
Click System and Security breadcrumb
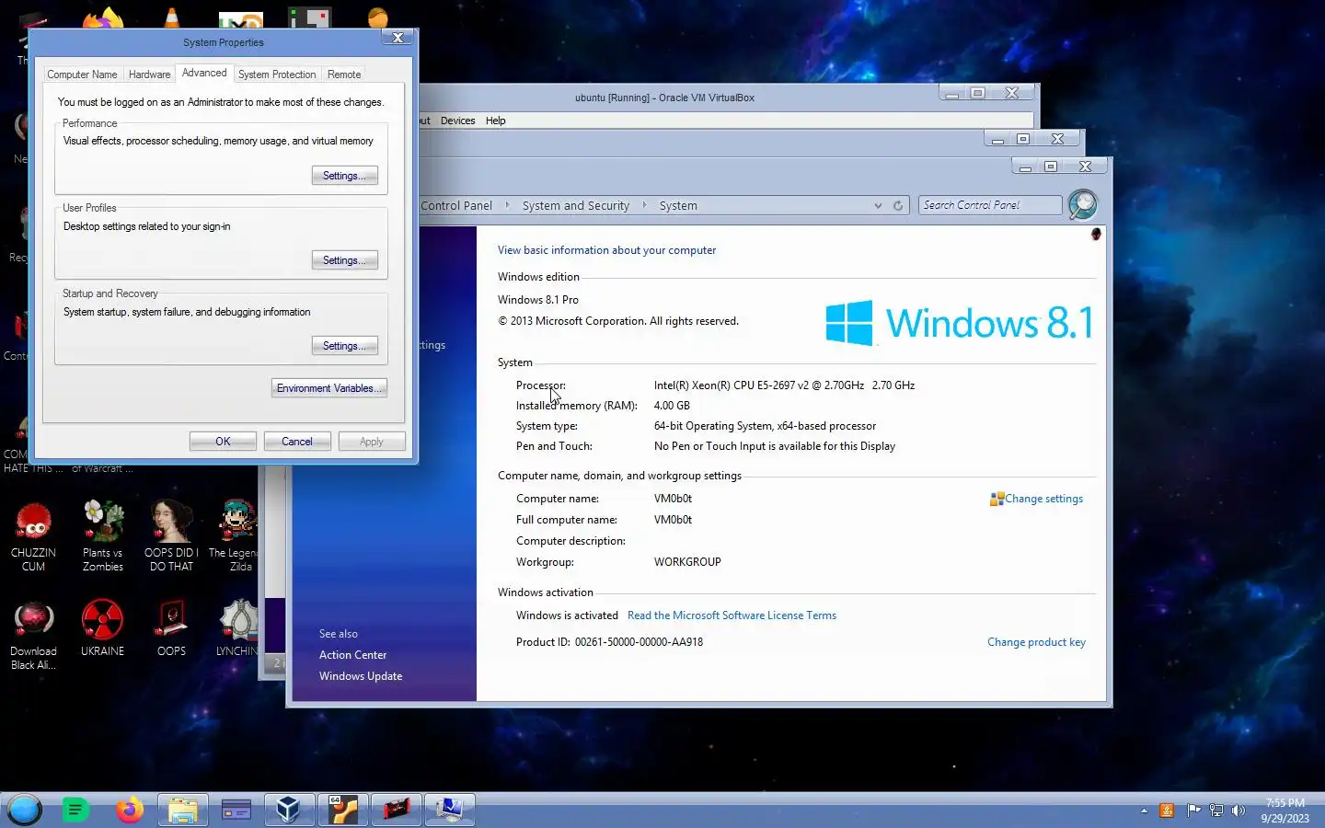click(x=576, y=206)
